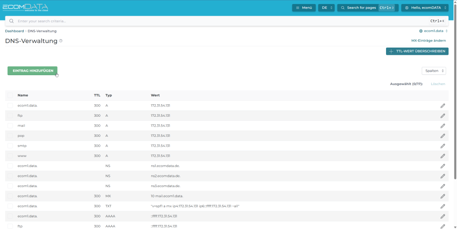Open the MX-Einträge ändern link
The width and height of the screenshot is (457, 229).
(x=428, y=41)
